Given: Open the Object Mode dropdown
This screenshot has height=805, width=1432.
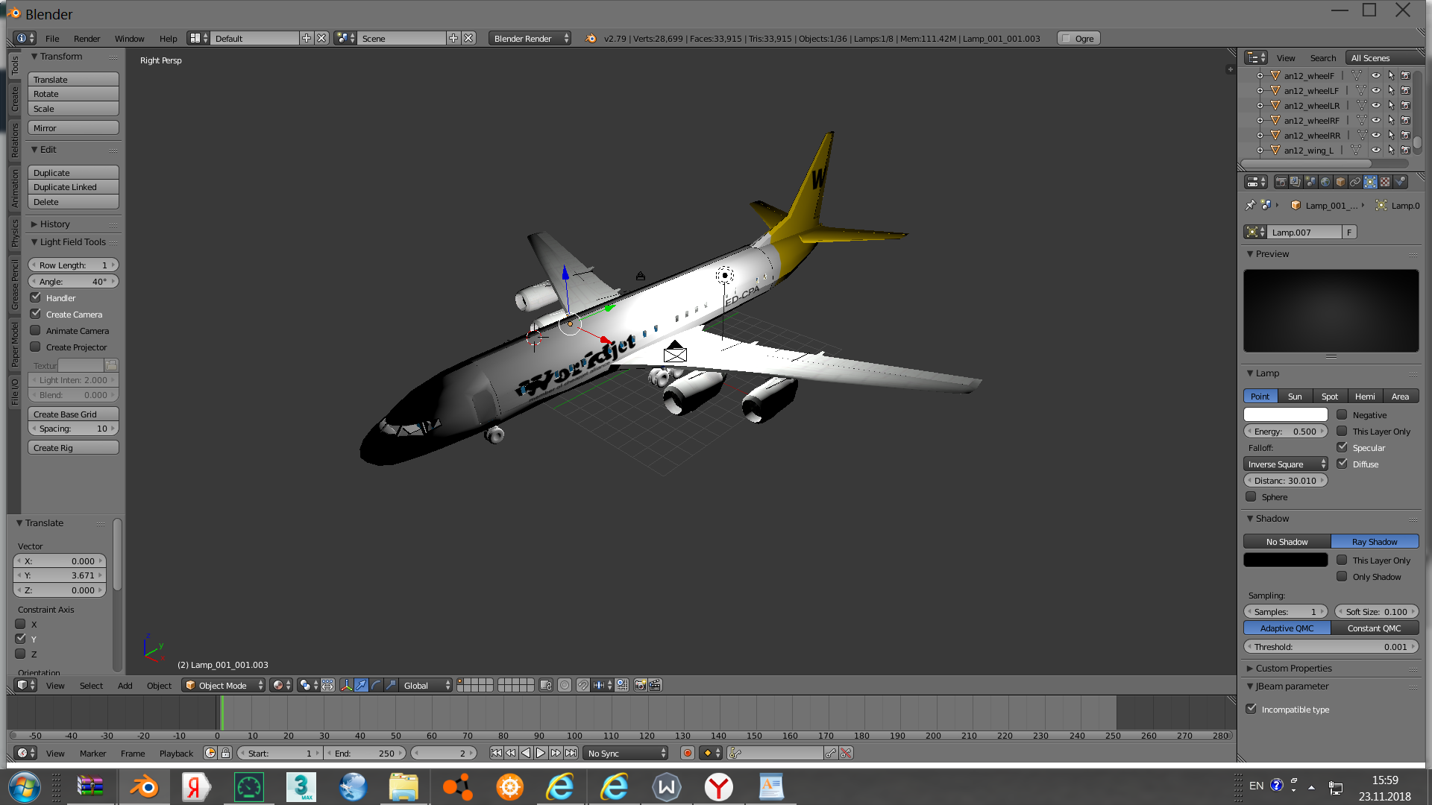Looking at the screenshot, I should pyautogui.click(x=223, y=685).
